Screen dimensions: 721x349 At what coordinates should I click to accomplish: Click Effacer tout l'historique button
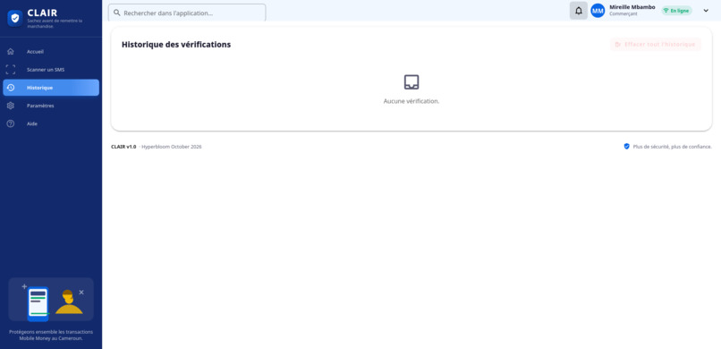point(656,45)
